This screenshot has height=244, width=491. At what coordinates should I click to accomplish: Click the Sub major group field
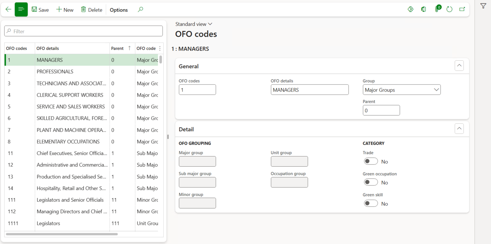pyautogui.click(x=197, y=182)
